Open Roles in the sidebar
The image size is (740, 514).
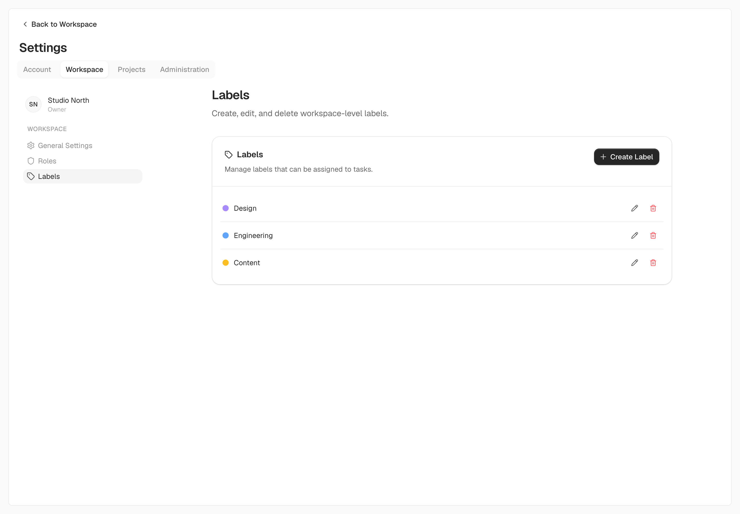(x=83, y=161)
